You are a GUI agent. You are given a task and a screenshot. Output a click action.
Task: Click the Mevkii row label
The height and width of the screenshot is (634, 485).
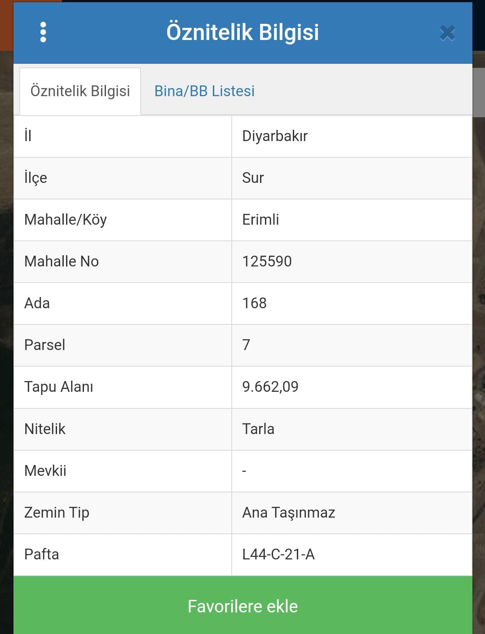click(45, 471)
